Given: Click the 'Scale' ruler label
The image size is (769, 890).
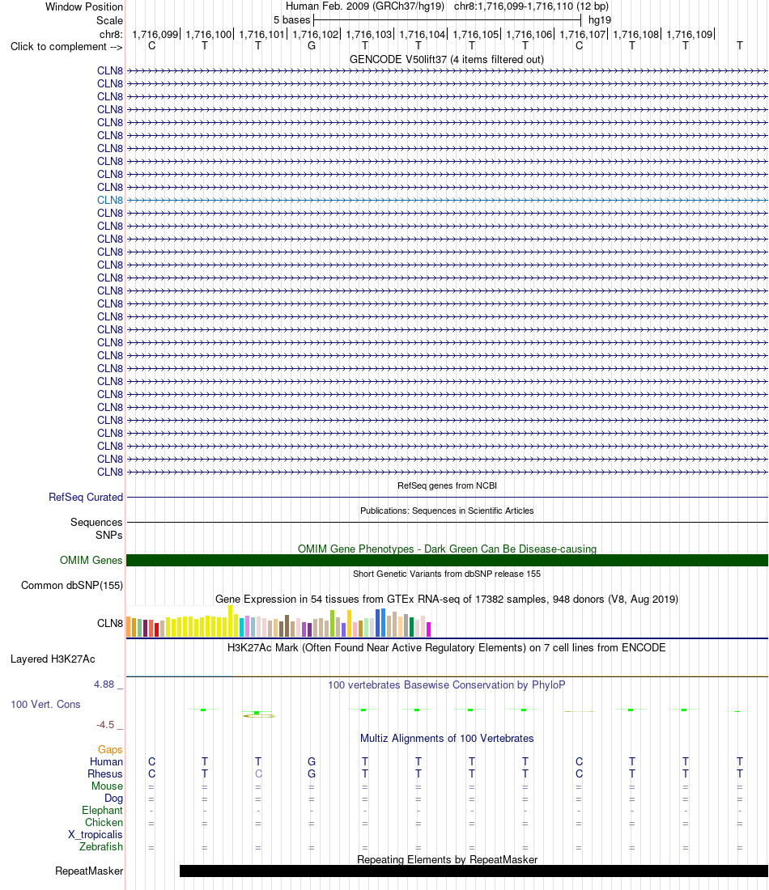Looking at the screenshot, I should 109,20.
